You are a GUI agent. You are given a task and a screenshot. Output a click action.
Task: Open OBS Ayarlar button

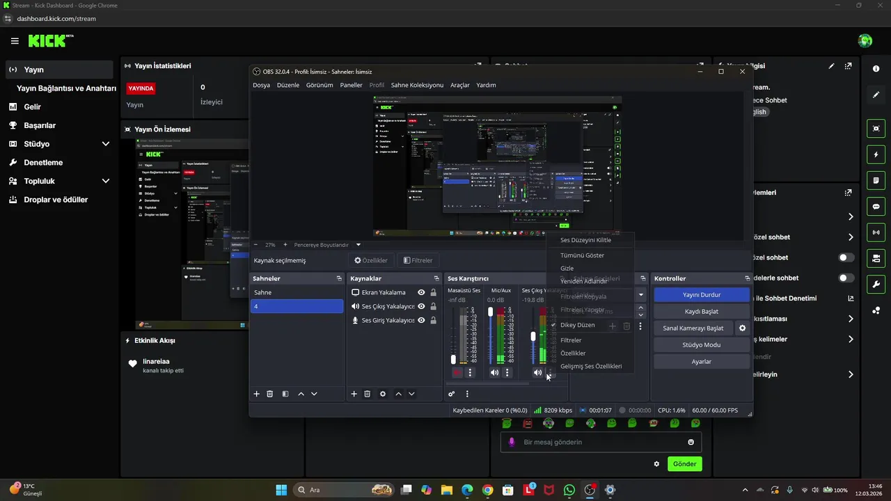coord(701,361)
